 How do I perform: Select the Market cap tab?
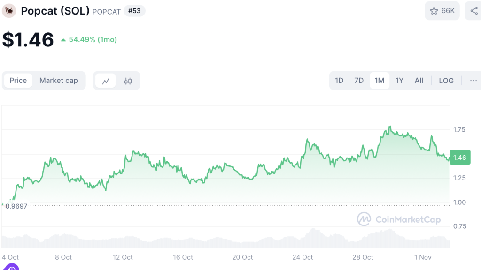click(59, 81)
